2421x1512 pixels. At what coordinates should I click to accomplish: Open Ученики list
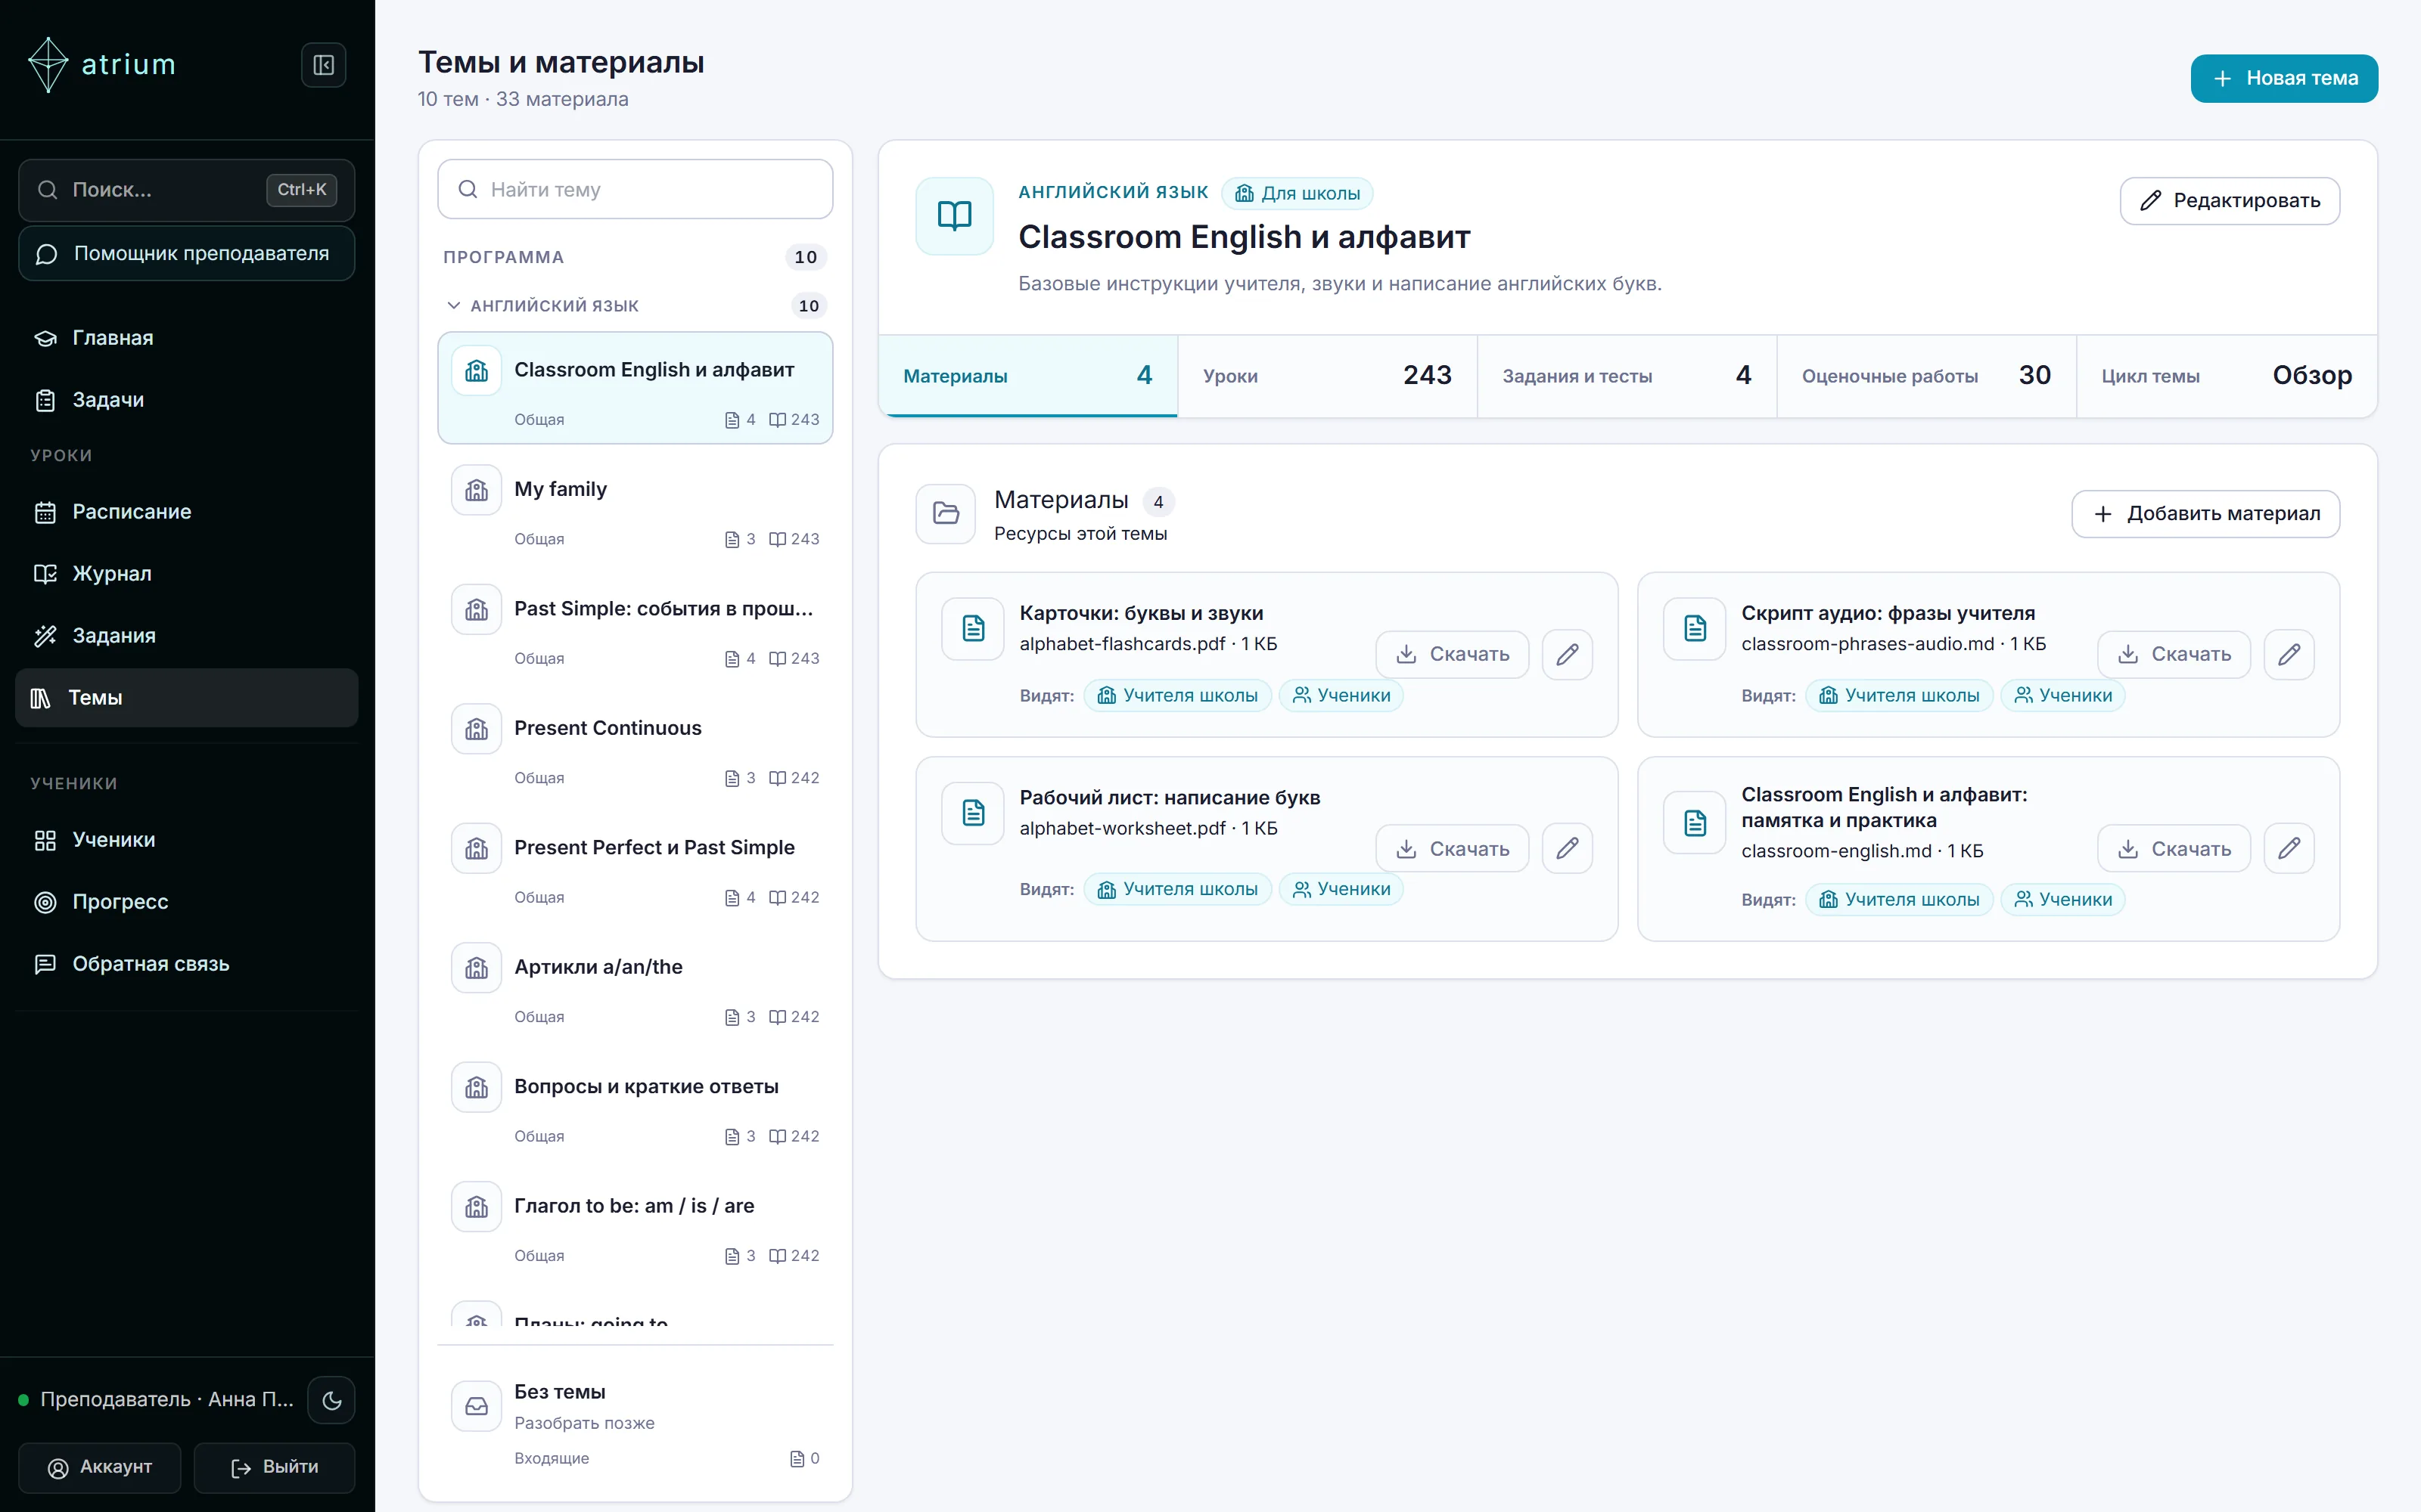pos(187,840)
